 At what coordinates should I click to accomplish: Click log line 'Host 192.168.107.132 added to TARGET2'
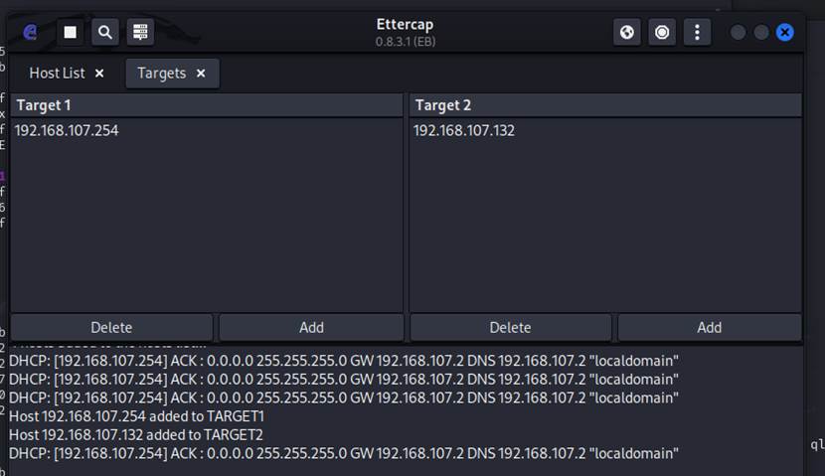pos(136,434)
